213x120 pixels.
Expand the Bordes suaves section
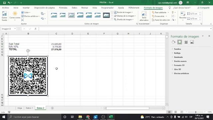(180, 61)
